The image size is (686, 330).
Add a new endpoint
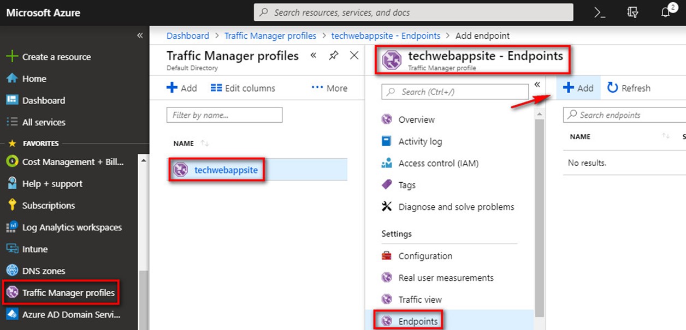coord(578,88)
